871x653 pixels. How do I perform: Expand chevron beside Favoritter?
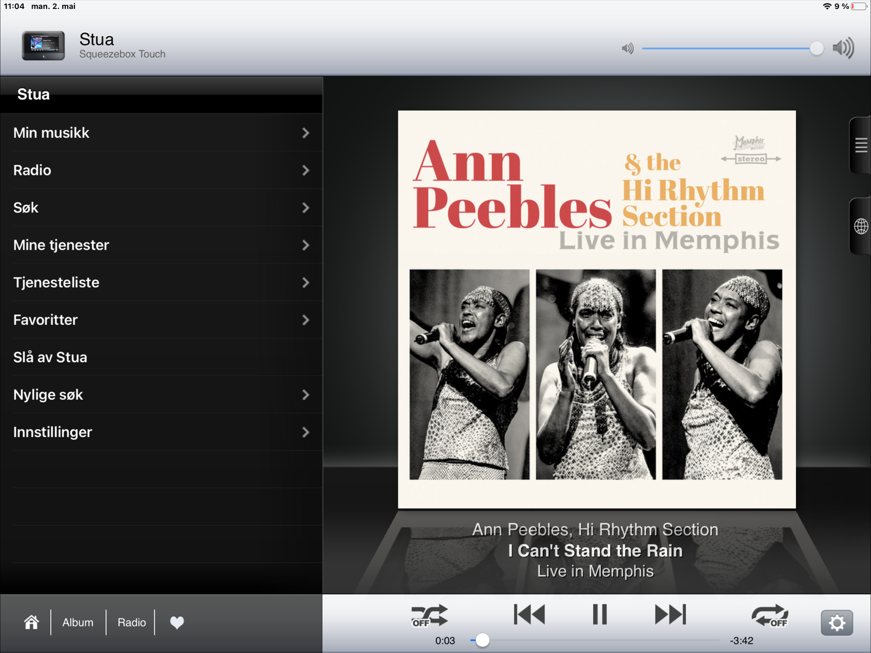pyautogui.click(x=306, y=320)
